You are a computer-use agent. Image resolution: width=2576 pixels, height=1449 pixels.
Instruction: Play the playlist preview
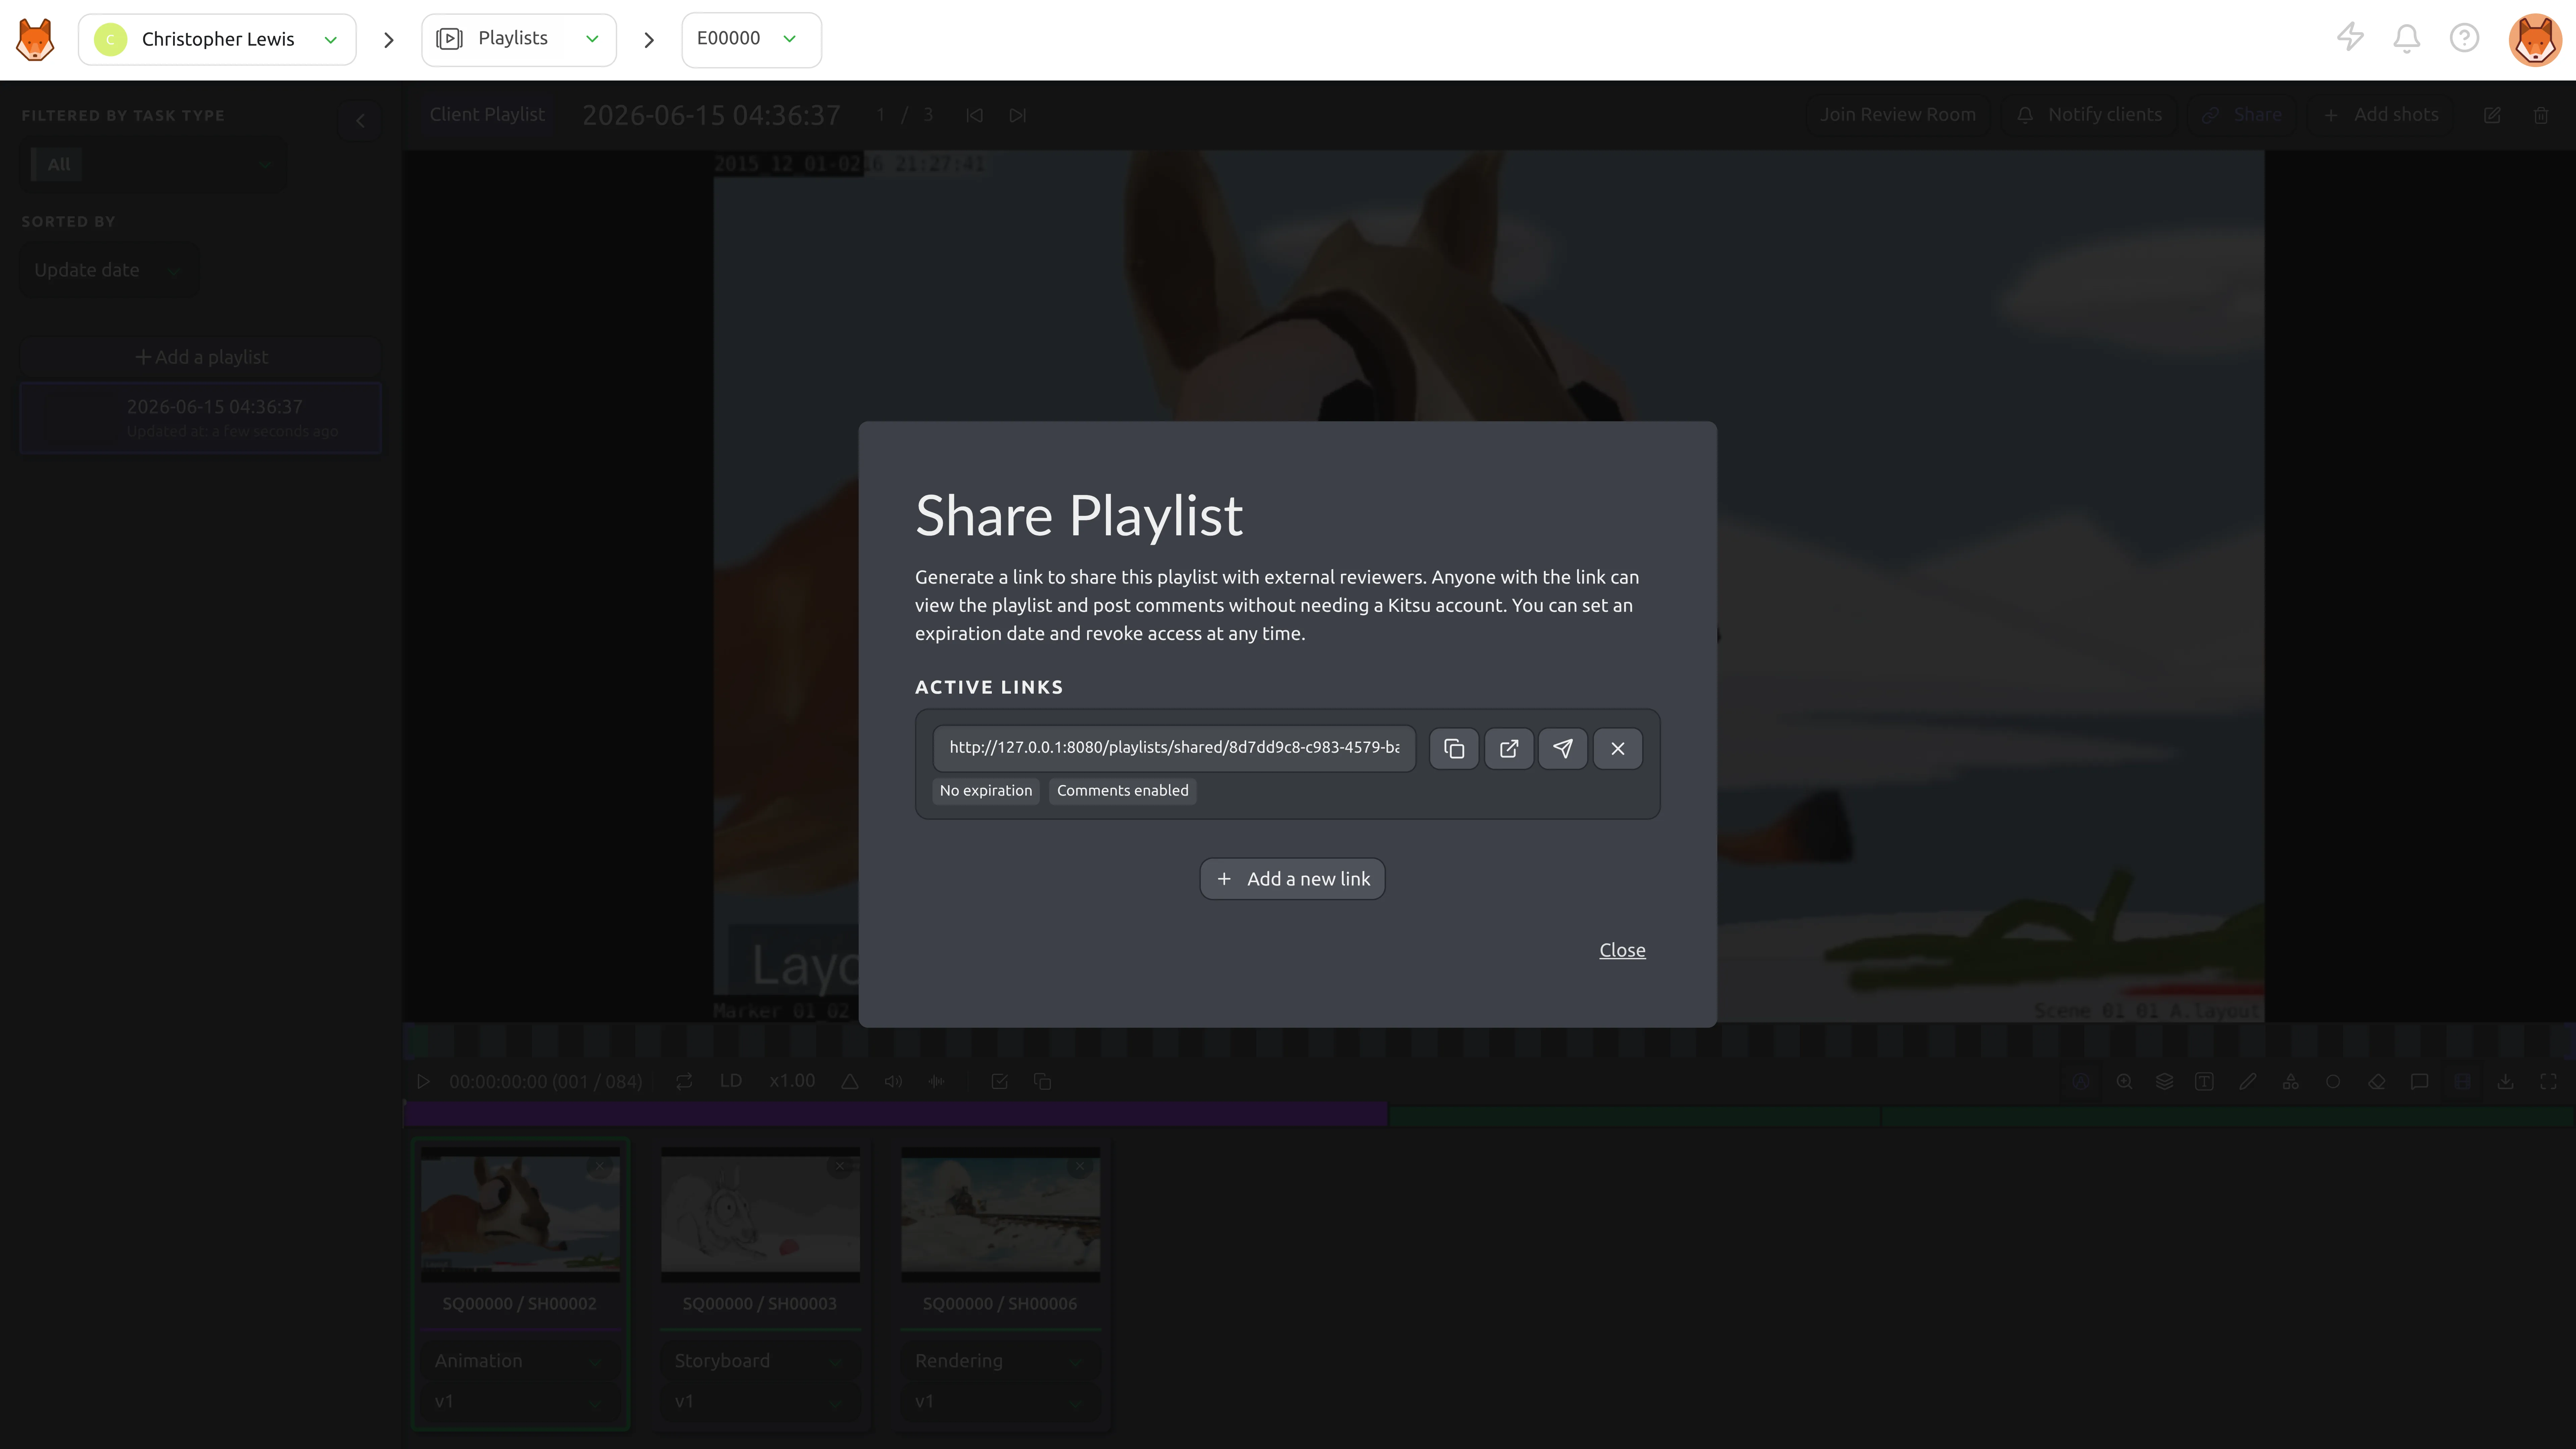(423, 1082)
